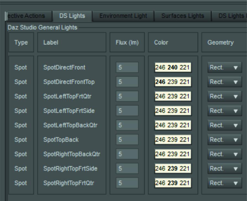Click the SpotDirectFront color swatch
The height and width of the screenshot is (201, 247).
(173, 67)
